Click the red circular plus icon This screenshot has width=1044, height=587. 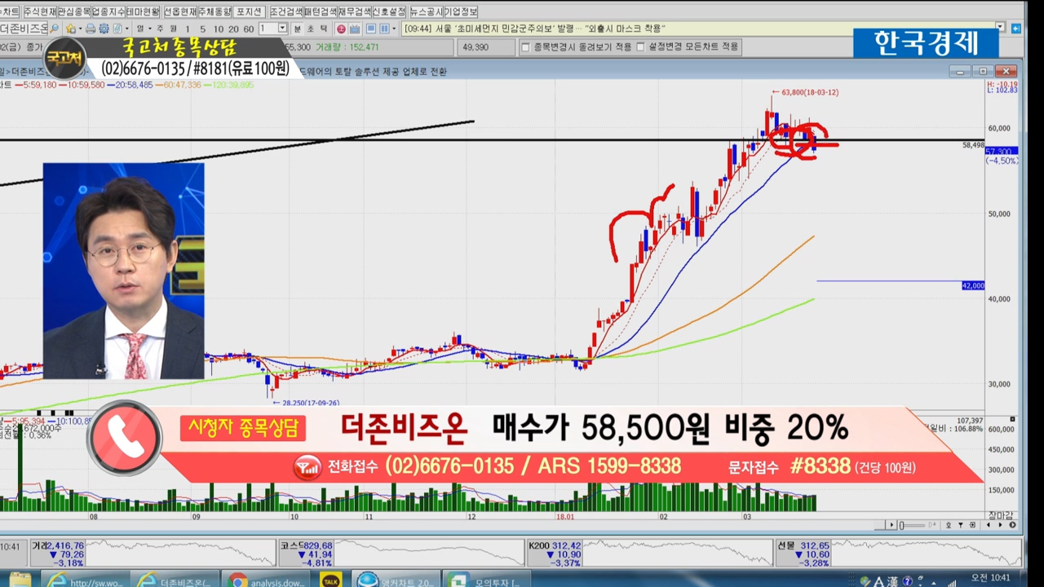click(342, 29)
